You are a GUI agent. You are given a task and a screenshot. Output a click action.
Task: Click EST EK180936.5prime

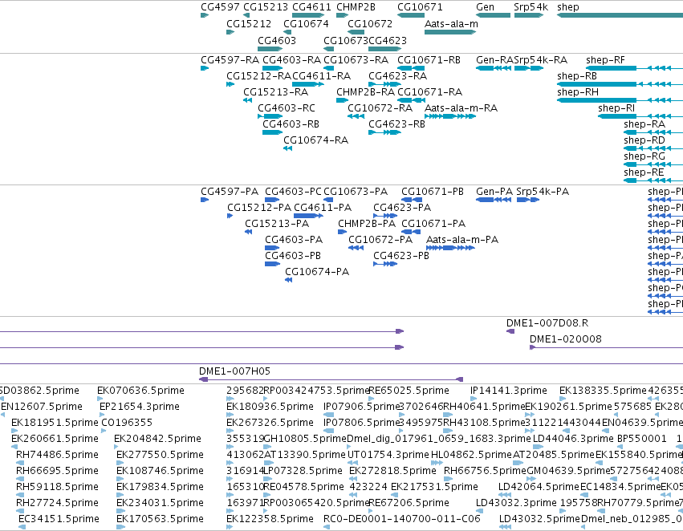(229, 415)
